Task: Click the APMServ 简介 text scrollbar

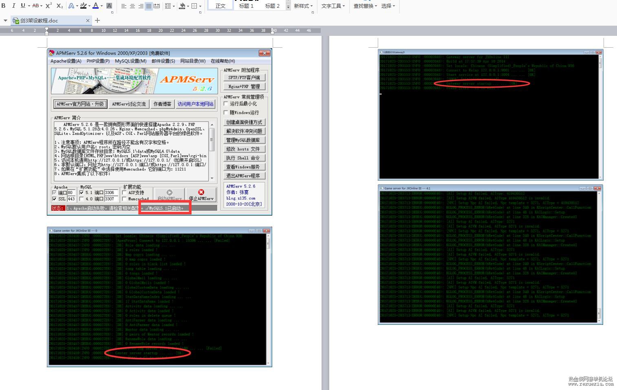Action: (212, 151)
